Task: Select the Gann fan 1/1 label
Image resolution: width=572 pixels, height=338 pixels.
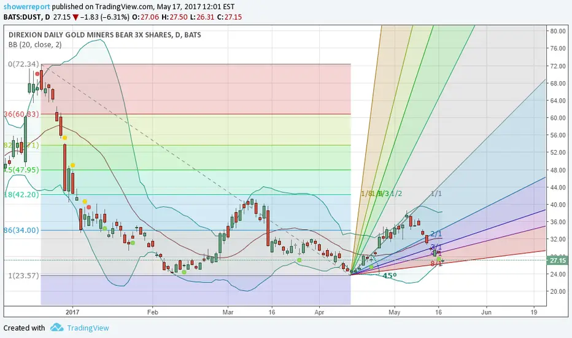Action: (x=436, y=194)
